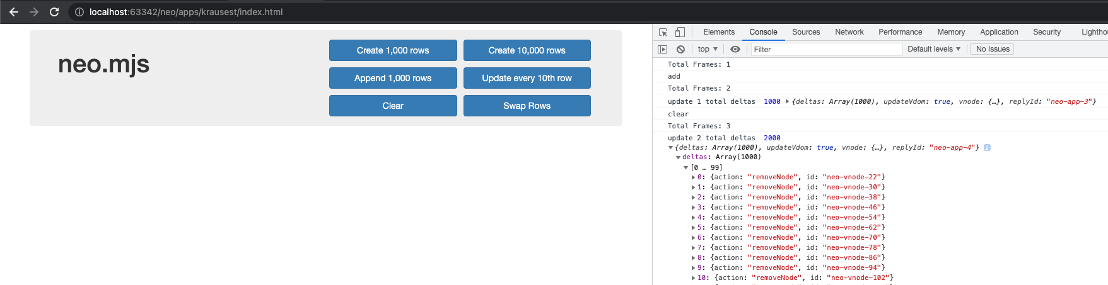This screenshot has width=1108, height=285.
Task: Create a live expression with eye icon
Action: (x=735, y=49)
